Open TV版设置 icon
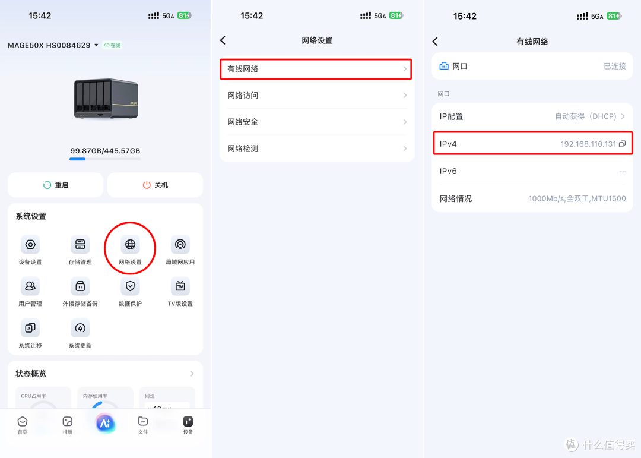Viewport: 641px width, 458px height. [180, 286]
